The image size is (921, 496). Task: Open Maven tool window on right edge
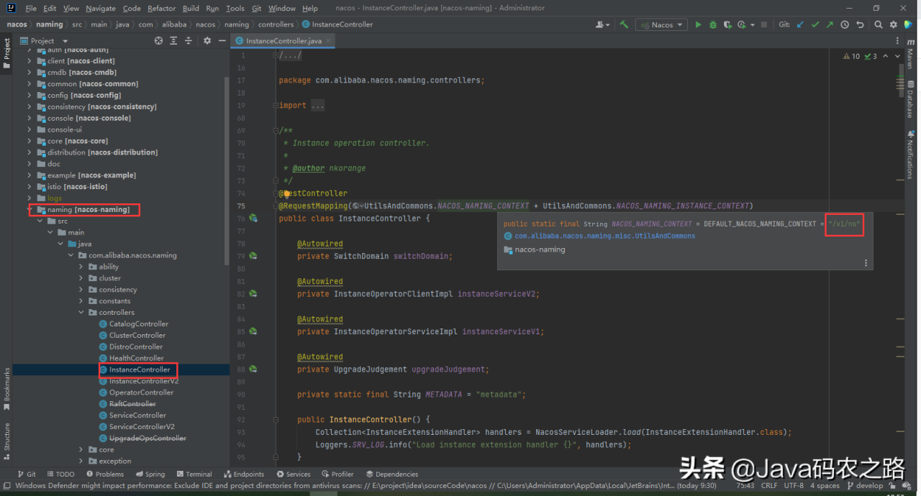pyautogui.click(x=911, y=55)
